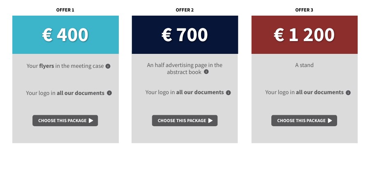Click the info icon beside Offer 3's logo line

point(348,92)
